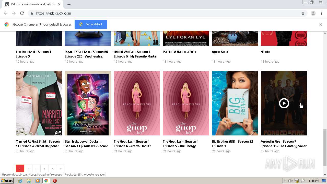This screenshot has height=184, width=327.
Task: Open Big Brother US poster
Action: point(235,103)
